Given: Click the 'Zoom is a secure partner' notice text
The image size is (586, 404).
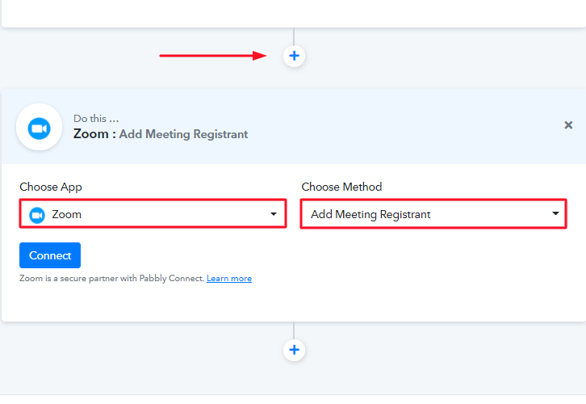Looking at the screenshot, I should [x=112, y=278].
